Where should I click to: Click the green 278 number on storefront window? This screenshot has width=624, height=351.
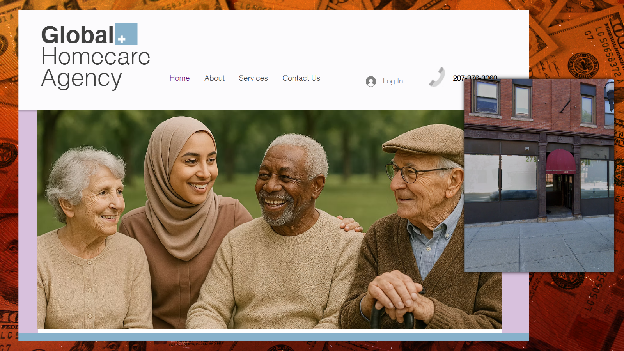531,159
